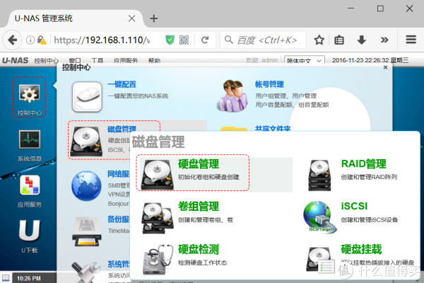Open the 硬盘管理 title link

coord(199,164)
